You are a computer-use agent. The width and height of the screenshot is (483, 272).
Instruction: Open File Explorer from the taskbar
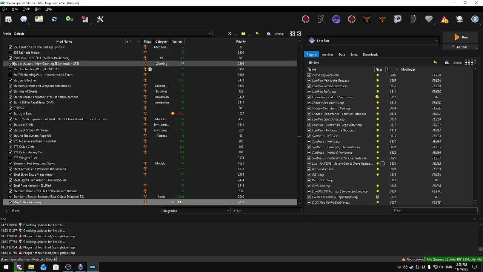pyautogui.click(x=31, y=267)
